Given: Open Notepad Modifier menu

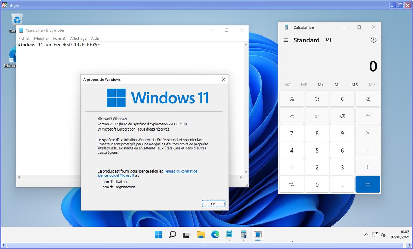Looking at the screenshot, I should 42,39.
